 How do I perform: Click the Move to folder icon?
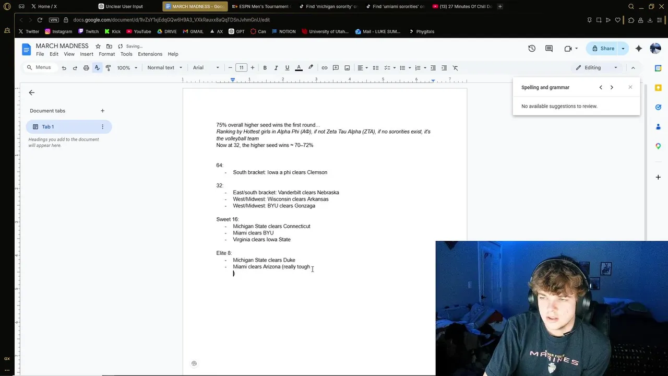(x=109, y=46)
